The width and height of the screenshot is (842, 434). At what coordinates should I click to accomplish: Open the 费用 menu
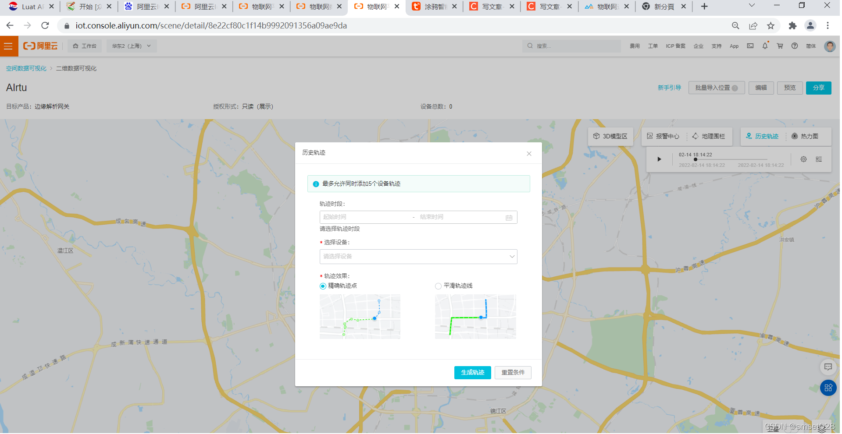click(x=635, y=46)
